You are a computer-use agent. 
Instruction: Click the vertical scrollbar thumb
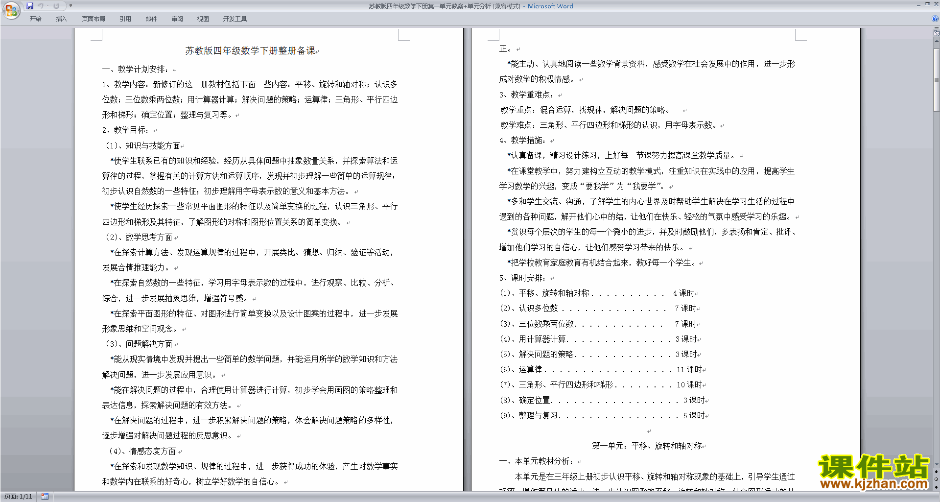(x=937, y=79)
